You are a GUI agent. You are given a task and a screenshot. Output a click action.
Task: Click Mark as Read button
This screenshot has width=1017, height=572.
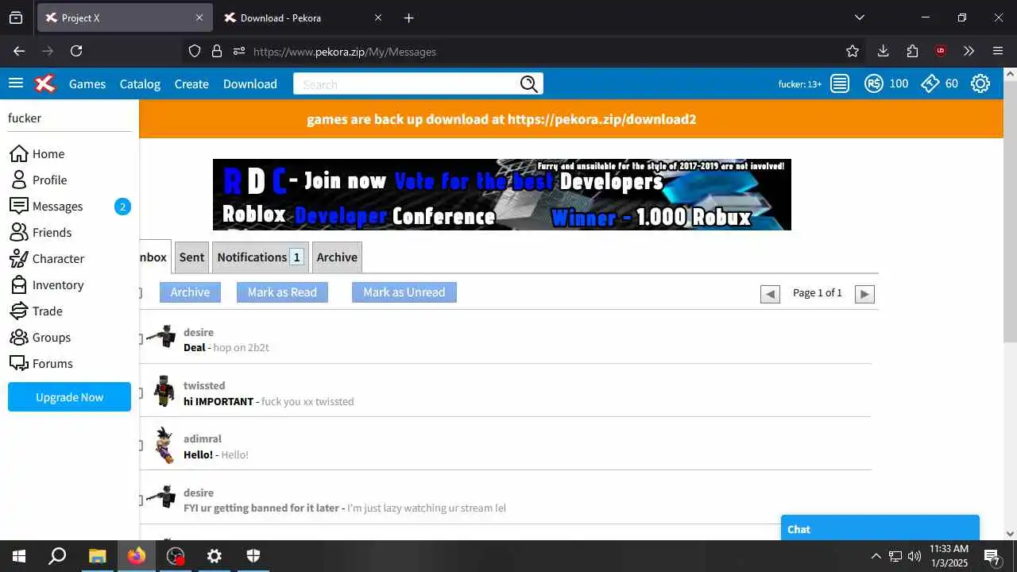(282, 292)
